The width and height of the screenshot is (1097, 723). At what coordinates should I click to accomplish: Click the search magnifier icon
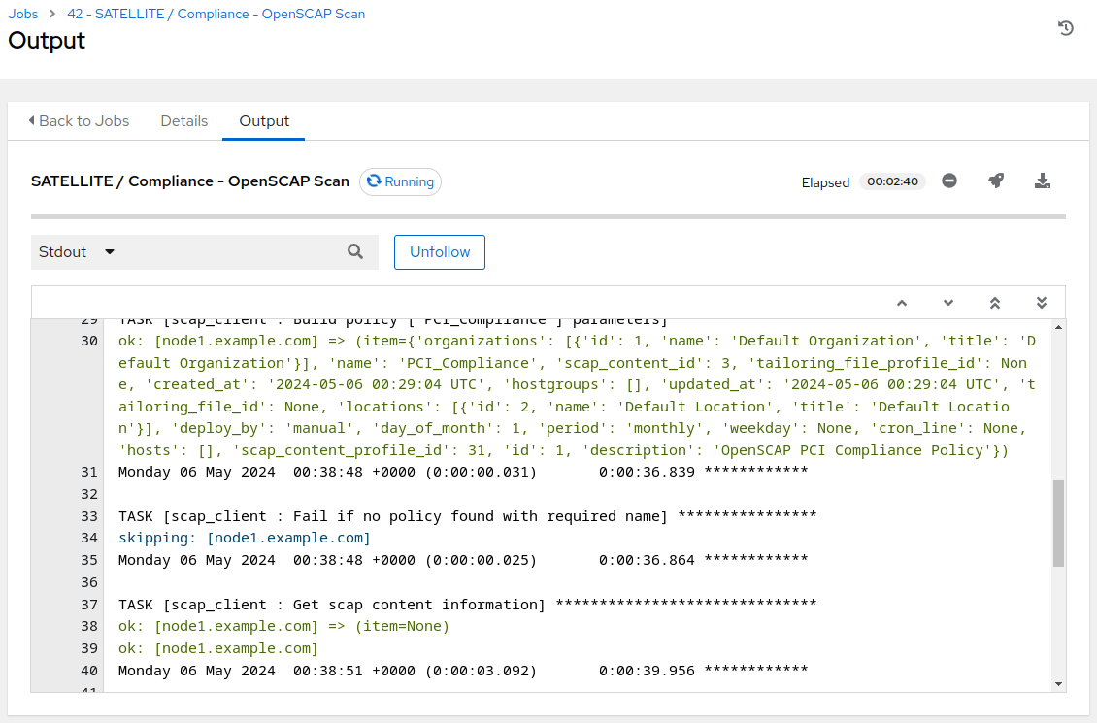(355, 251)
